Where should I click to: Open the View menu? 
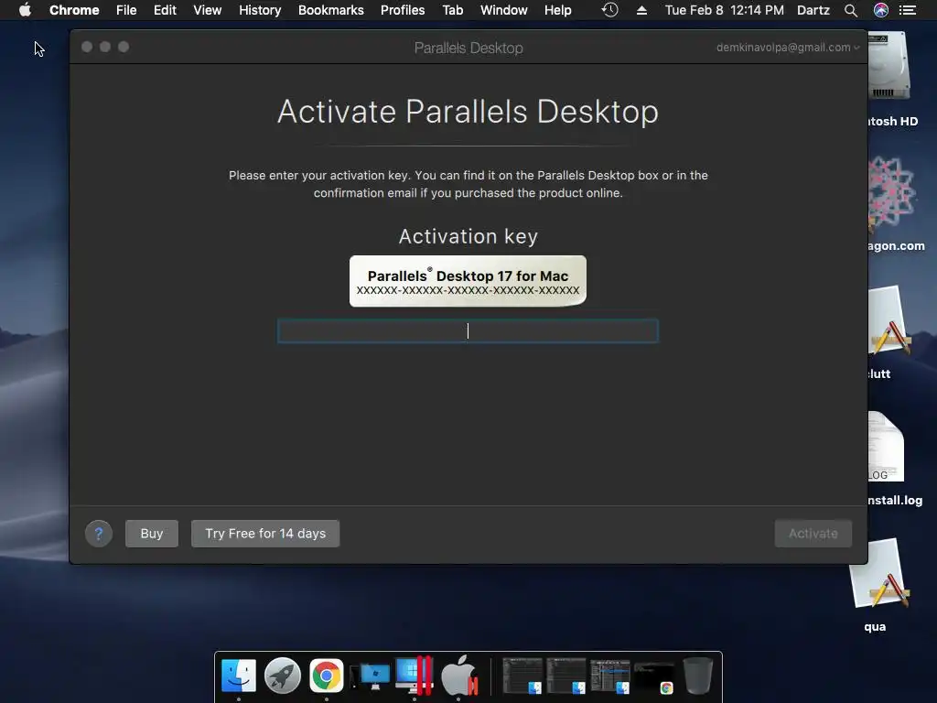[208, 10]
